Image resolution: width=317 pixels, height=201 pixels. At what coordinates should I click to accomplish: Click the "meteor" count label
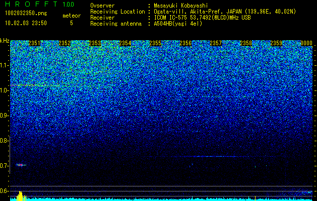(x=72, y=16)
